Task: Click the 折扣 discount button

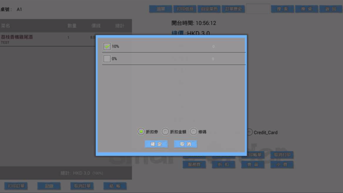Action: [223, 165]
